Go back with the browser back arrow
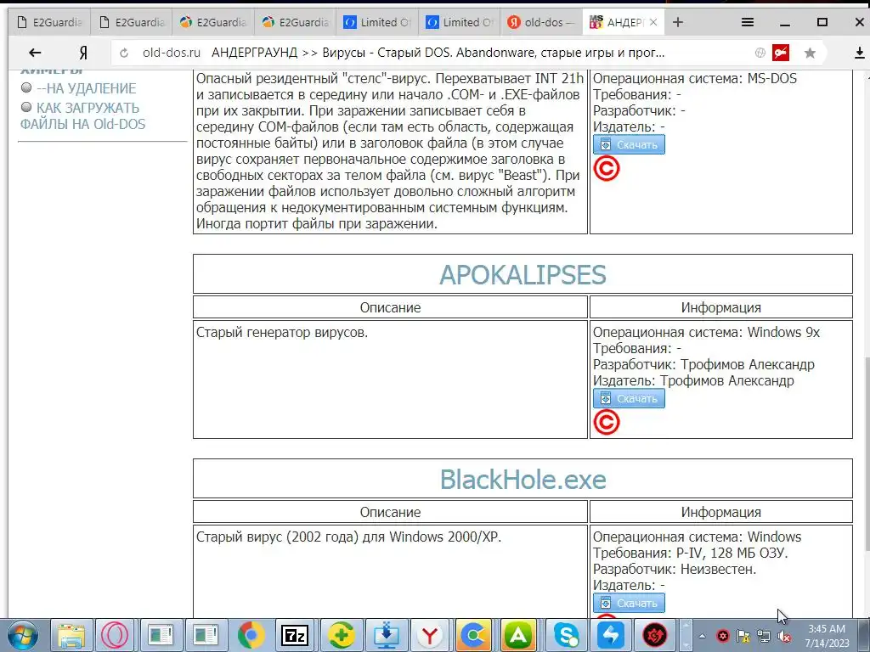Viewport: 870px width, 652px height. pyautogui.click(x=35, y=53)
